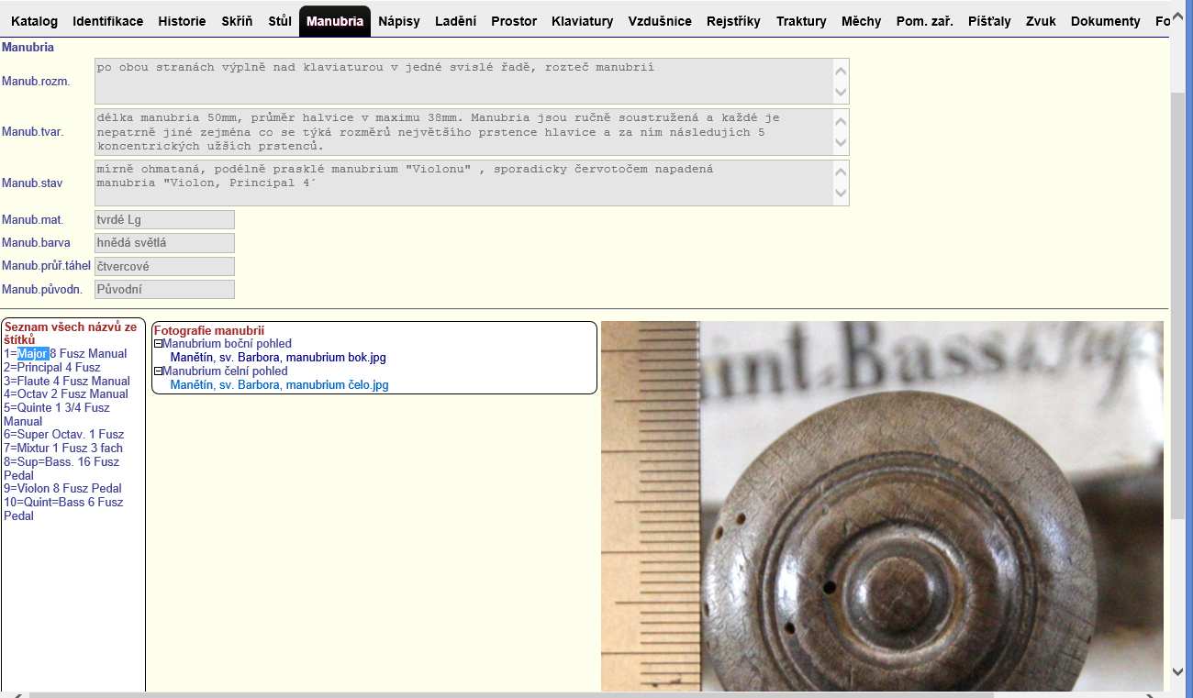The width and height of the screenshot is (1193, 698).
Task: Switch to the Ladění tab
Action: pyautogui.click(x=455, y=21)
